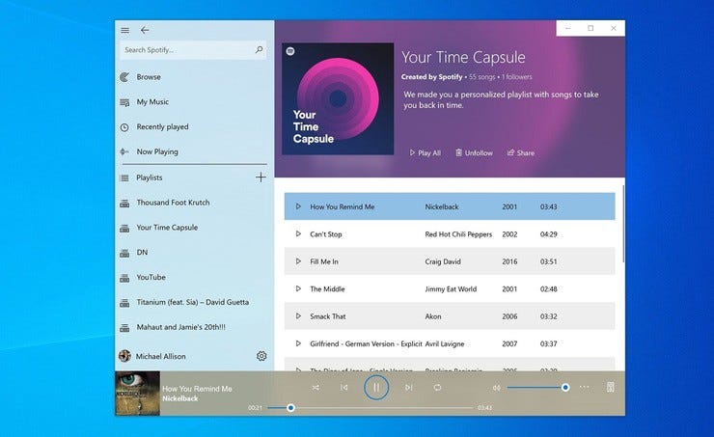The height and width of the screenshot is (437, 714).
Task: Click the playback progress slider handle
Action: click(290, 407)
